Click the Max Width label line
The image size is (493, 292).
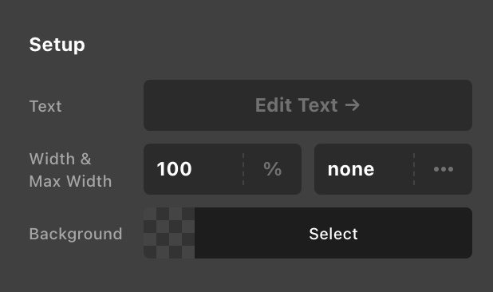coord(70,181)
